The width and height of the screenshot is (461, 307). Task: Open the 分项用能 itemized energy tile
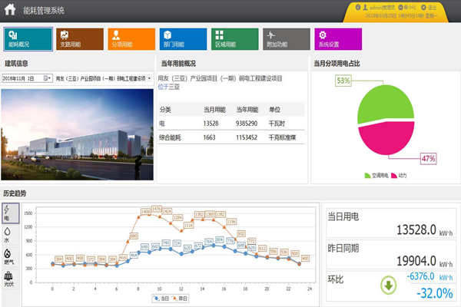131,38
